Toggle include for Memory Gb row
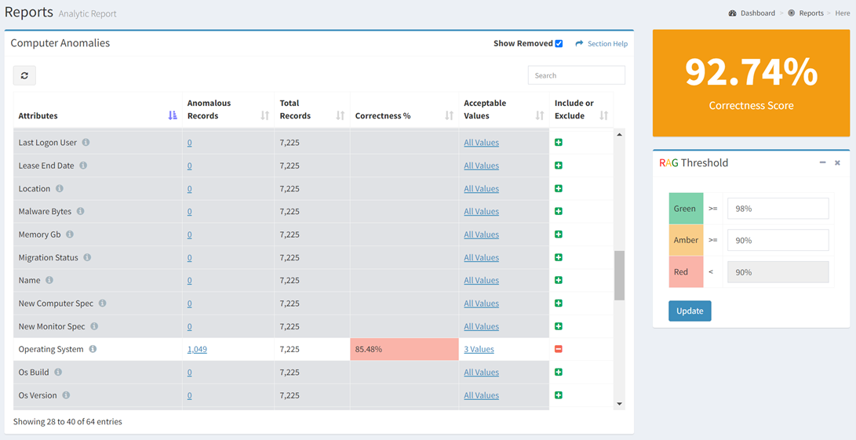The height and width of the screenshot is (440, 856). tap(559, 235)
